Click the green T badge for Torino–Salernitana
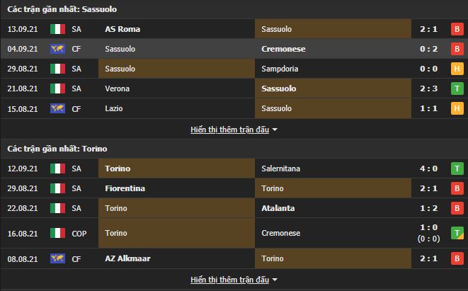 (457, 169)
